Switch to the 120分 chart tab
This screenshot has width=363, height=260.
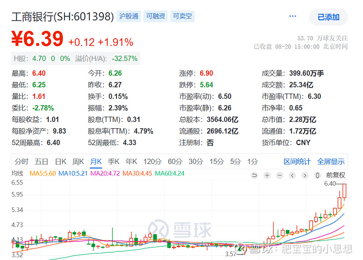152,162
